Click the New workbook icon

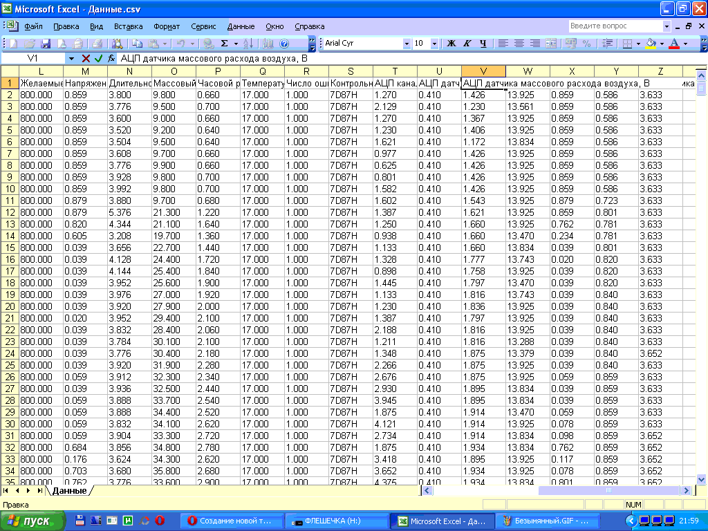click(14, 44)
